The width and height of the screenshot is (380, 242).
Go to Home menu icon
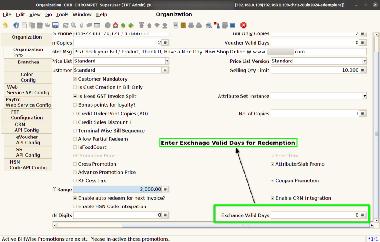click(115, 25)
